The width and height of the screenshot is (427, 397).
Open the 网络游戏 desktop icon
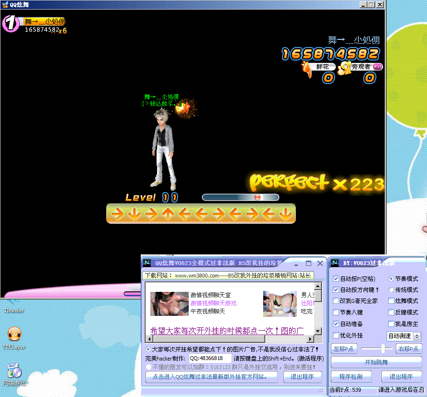click(14, 375)
